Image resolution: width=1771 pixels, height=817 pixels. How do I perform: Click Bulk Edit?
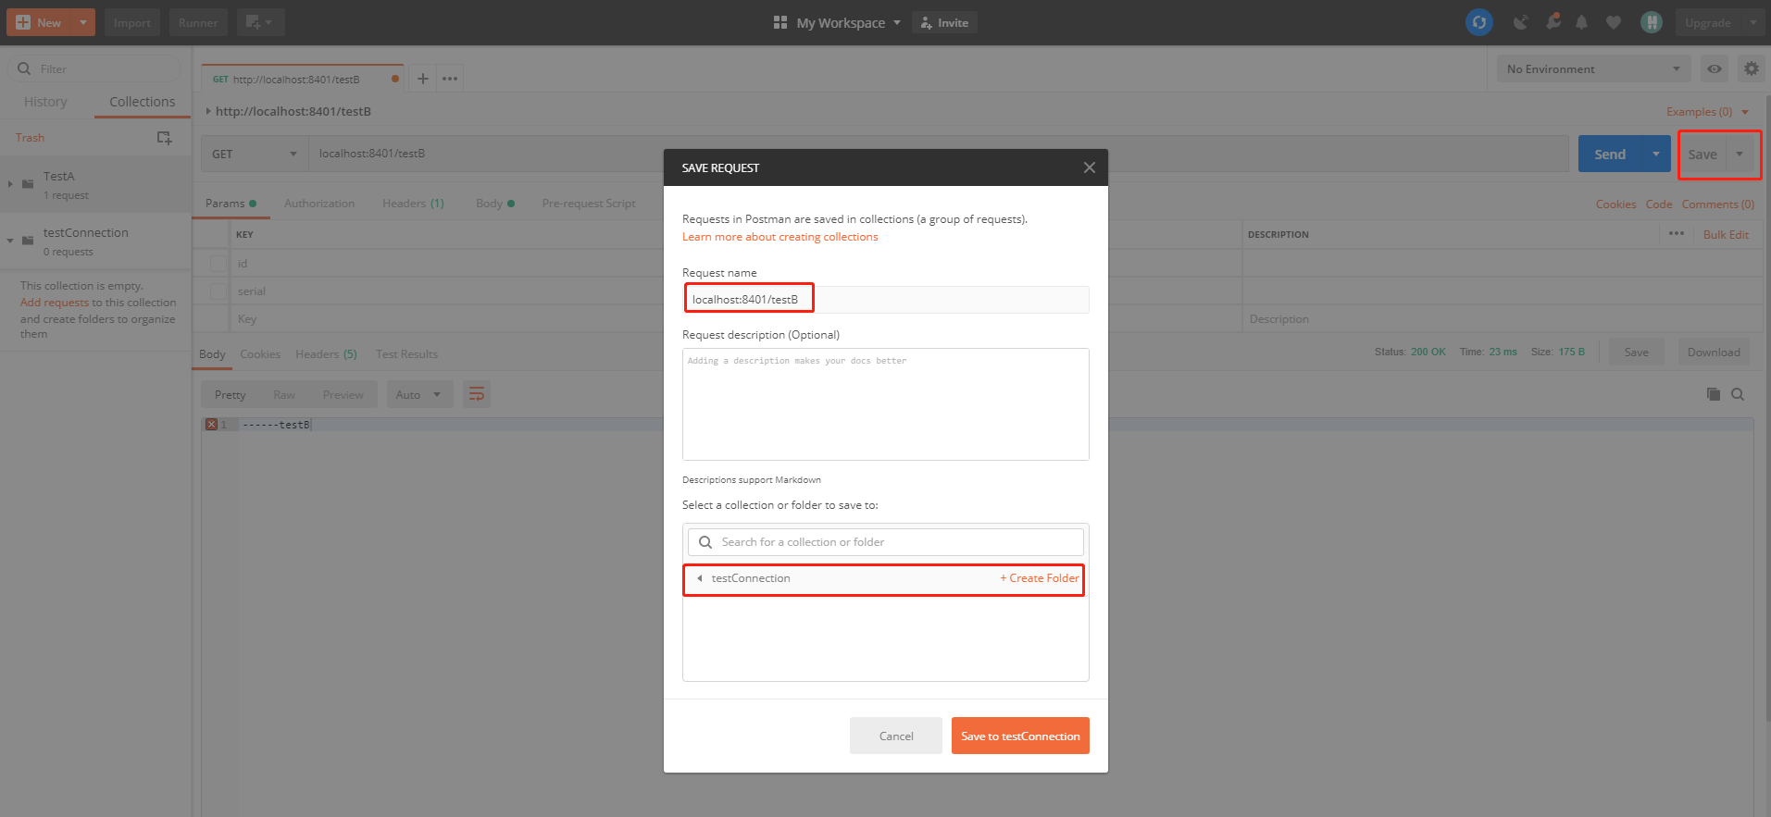click(1726, 235)
